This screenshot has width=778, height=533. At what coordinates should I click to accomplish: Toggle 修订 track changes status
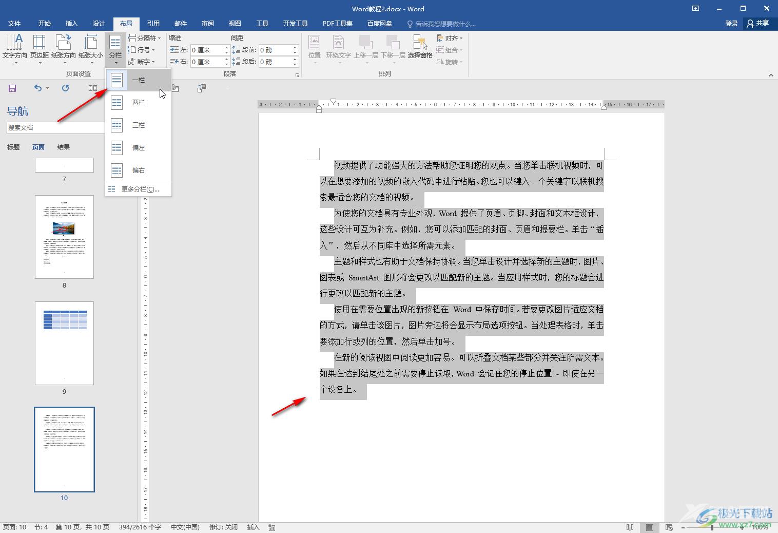[223, 527]
